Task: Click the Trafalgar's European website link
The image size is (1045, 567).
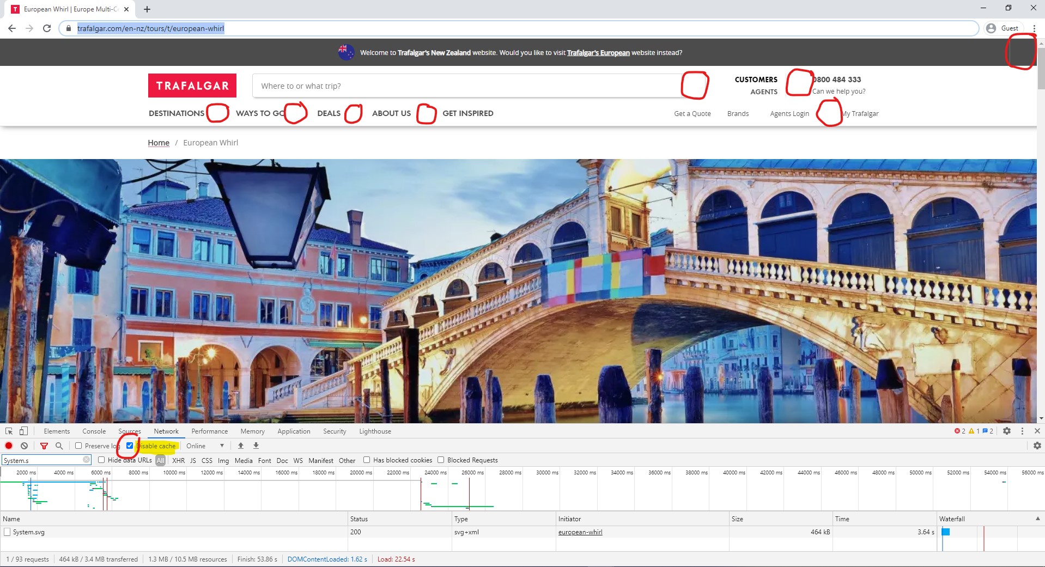Action: [x=598, y=53]
